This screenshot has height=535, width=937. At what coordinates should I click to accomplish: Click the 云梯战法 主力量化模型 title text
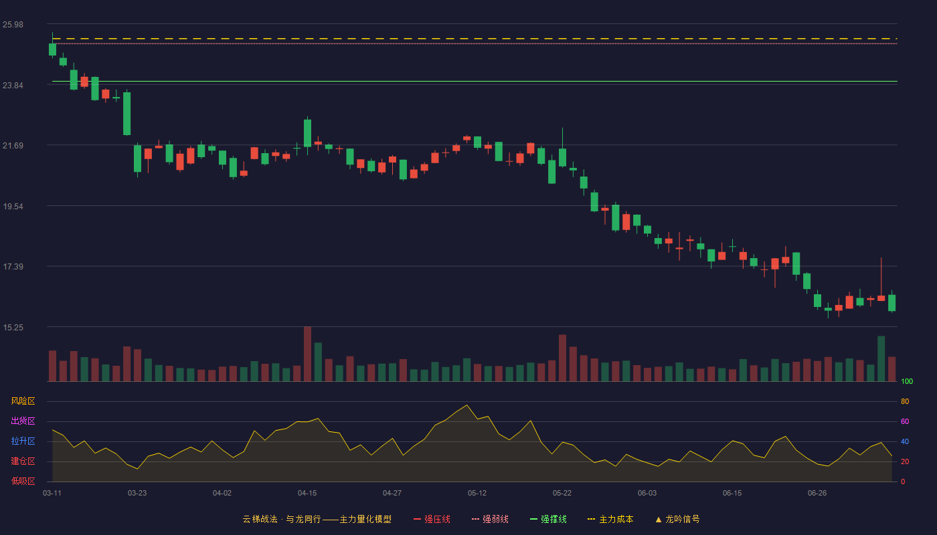click(317, 519)
